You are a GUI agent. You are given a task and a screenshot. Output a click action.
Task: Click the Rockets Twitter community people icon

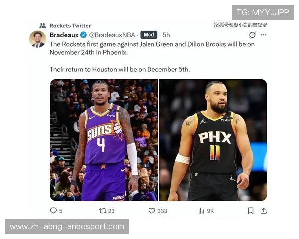[43, 26]
